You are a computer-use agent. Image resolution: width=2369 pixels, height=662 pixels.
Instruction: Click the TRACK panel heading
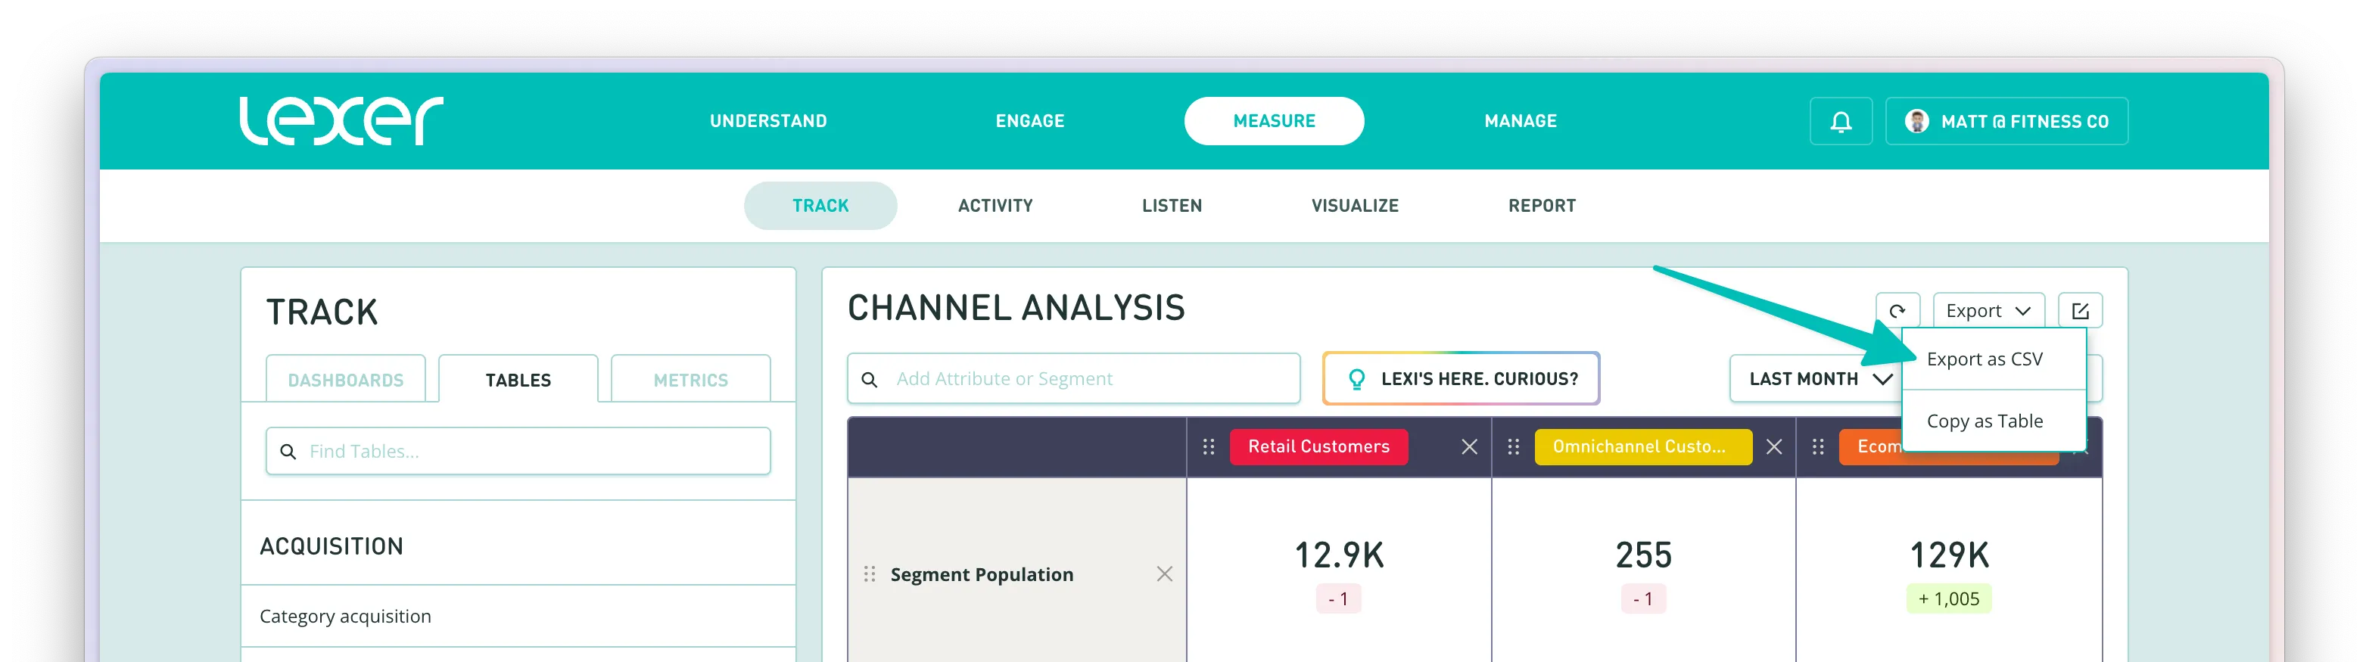tap(322, 312)
